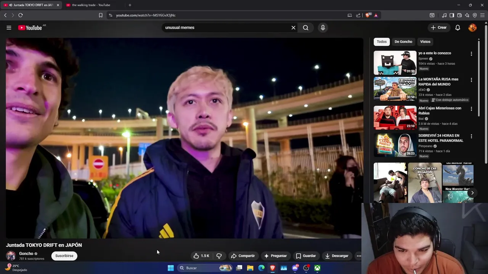This screenshot has height=274, width=488.
Task: Share video via Compartir button
Action: tap(243, 256)
